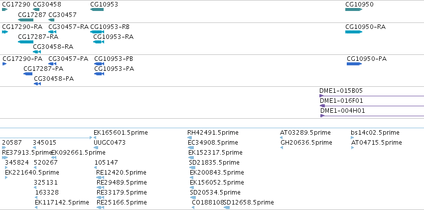Select the CG10950-RA transcript glyph
Viewport: 424px width, 210px height.
point(354,32)
